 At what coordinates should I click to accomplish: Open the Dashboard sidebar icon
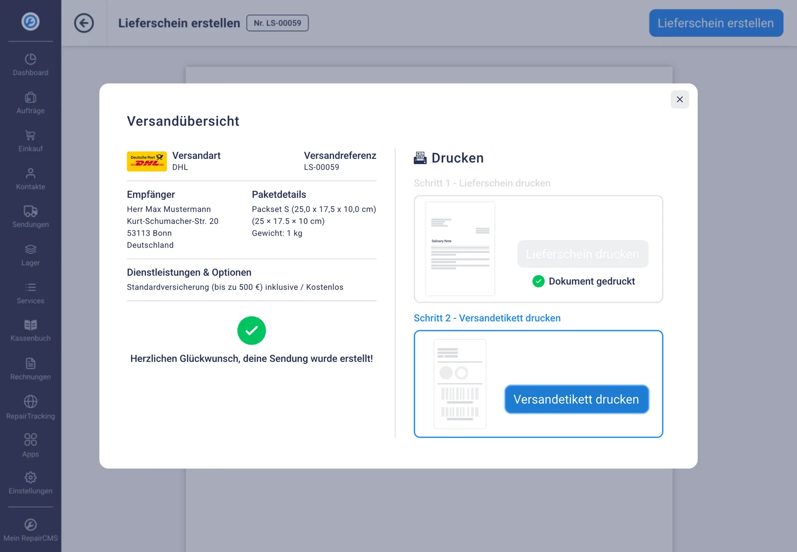coord(30,59)
